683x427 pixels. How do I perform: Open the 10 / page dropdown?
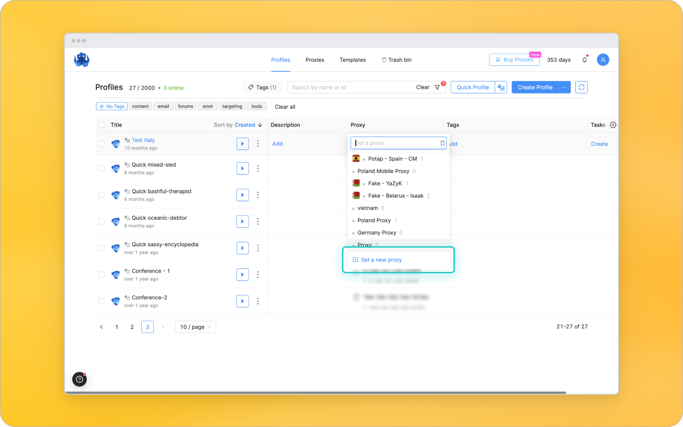pos(195,326)
